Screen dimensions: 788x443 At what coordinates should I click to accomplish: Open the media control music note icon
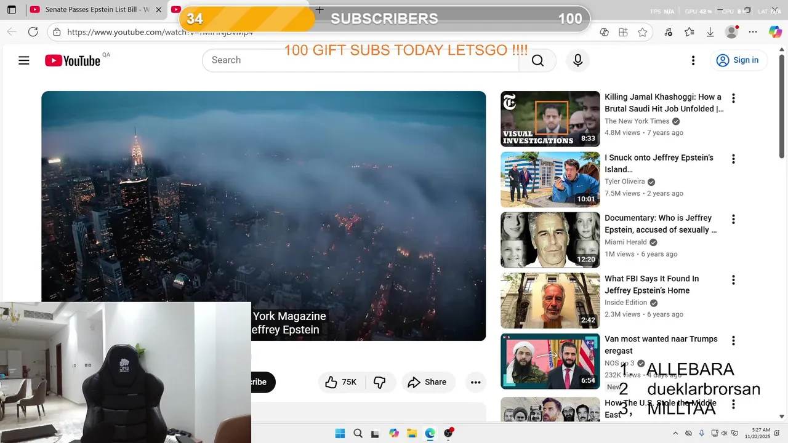coord(669,32)
